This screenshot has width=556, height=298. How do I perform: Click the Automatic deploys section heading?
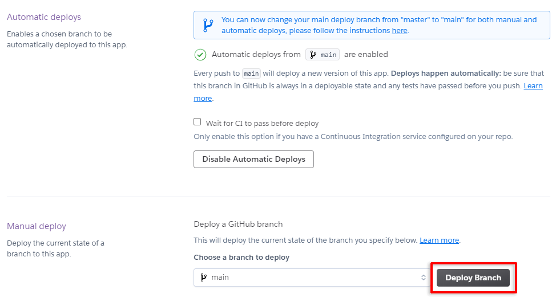[44, 17]
